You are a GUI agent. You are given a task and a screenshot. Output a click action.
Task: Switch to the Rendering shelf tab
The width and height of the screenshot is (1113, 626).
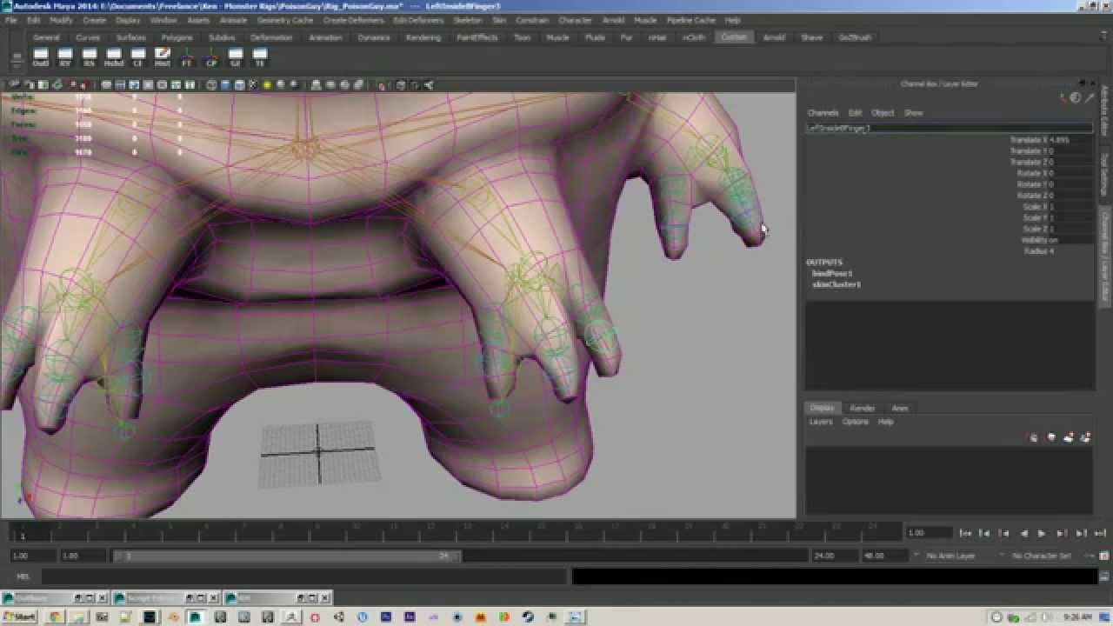pos(423,37)
